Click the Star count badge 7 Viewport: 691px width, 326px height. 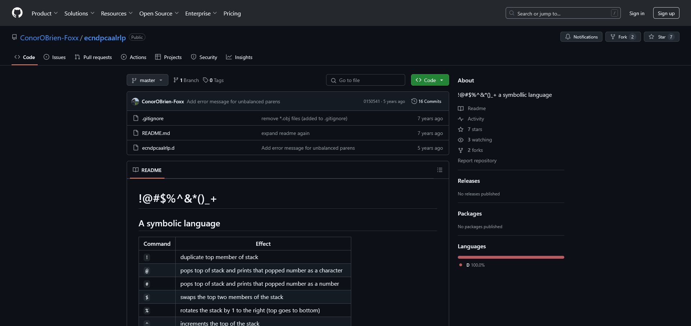click(x=671, y=37)
